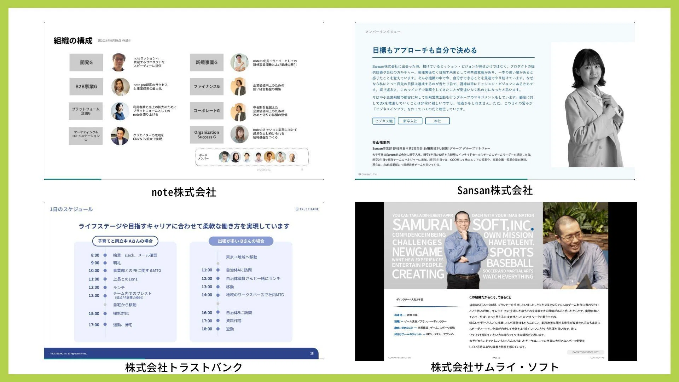Click the 地域のワークスペースで社内MTG entry
The width and height of the screenshot is (679, 382).
[x=255, y=295]
